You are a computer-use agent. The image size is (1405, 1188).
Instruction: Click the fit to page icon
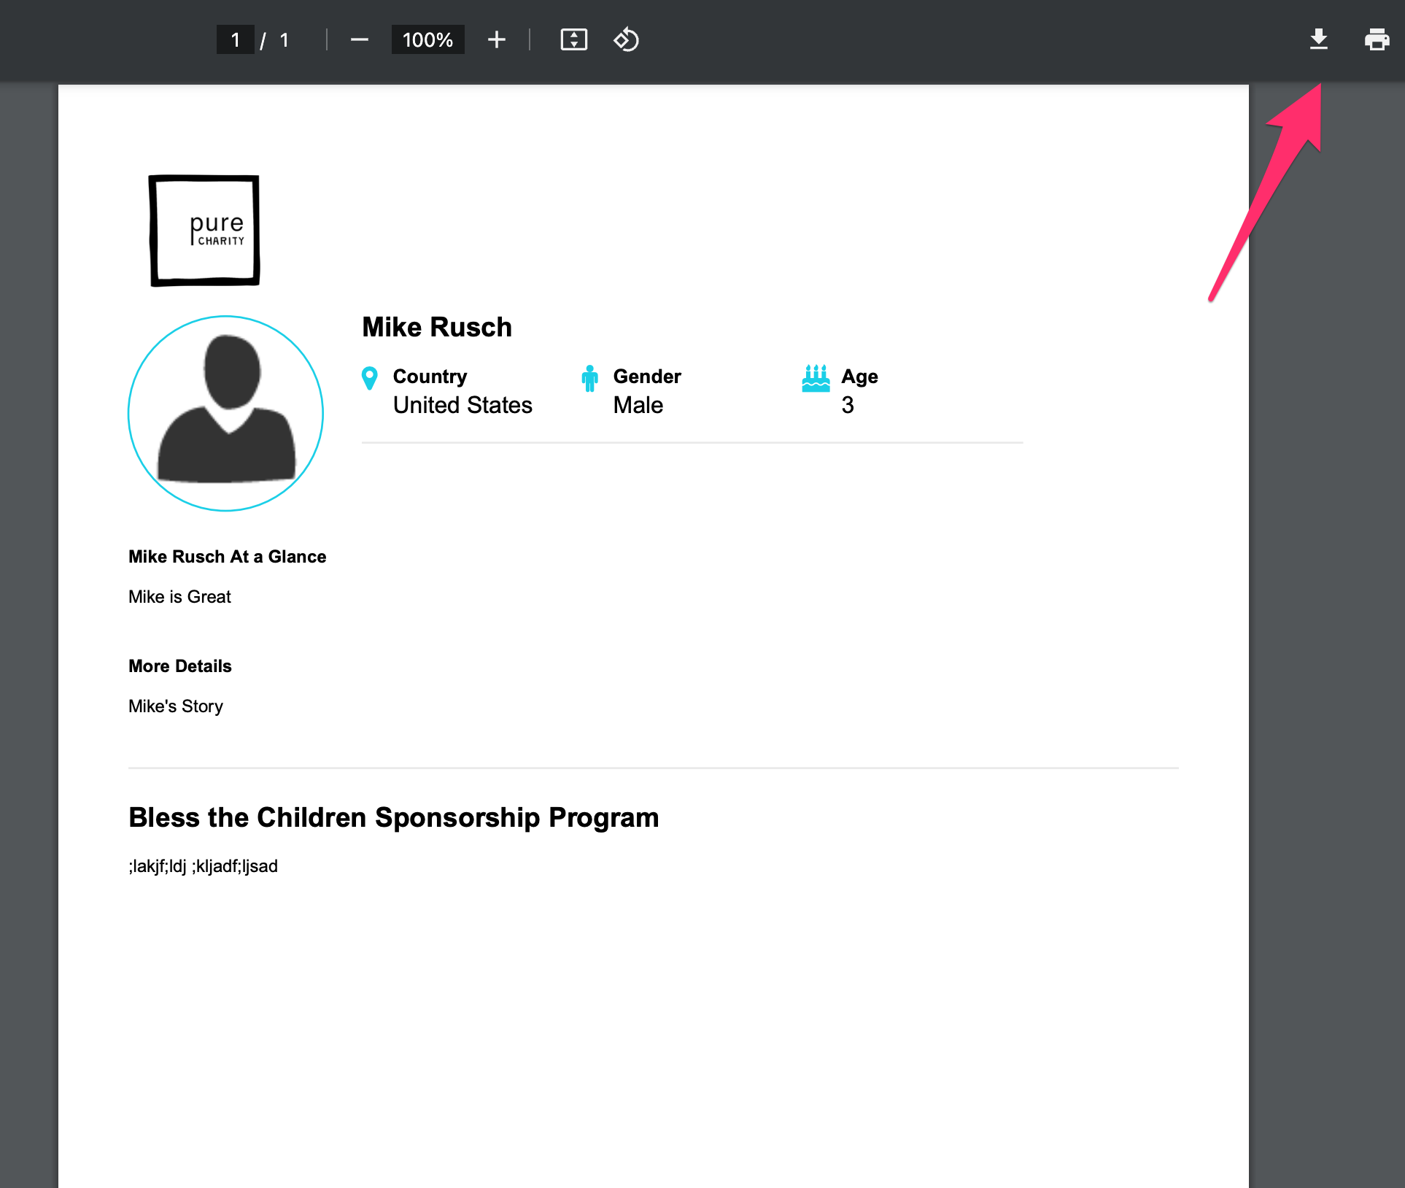tap(573, 39)
